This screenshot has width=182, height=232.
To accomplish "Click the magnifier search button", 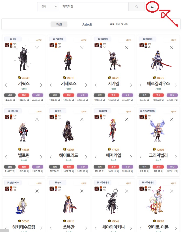I will [x=136, y=7].
